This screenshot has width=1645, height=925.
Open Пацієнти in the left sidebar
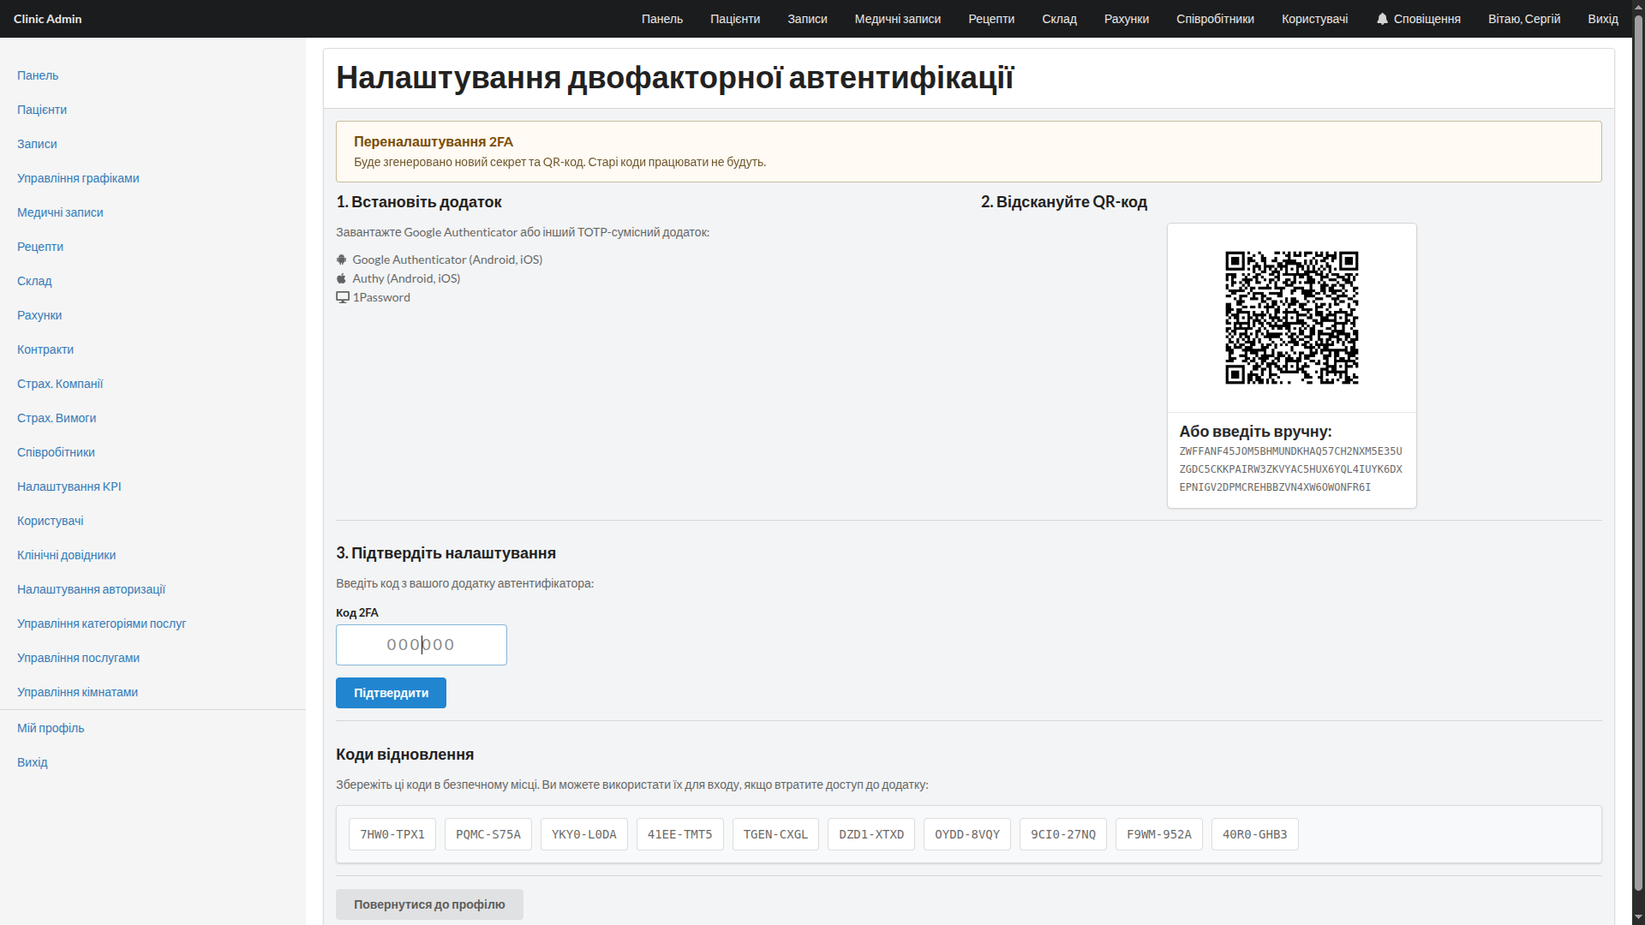(42, 110)
